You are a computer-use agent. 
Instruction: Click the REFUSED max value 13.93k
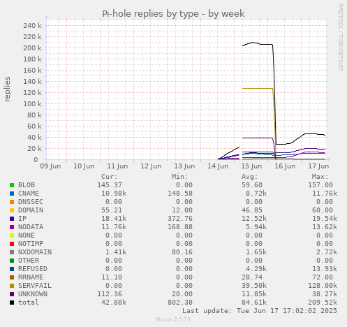[325, 269]
